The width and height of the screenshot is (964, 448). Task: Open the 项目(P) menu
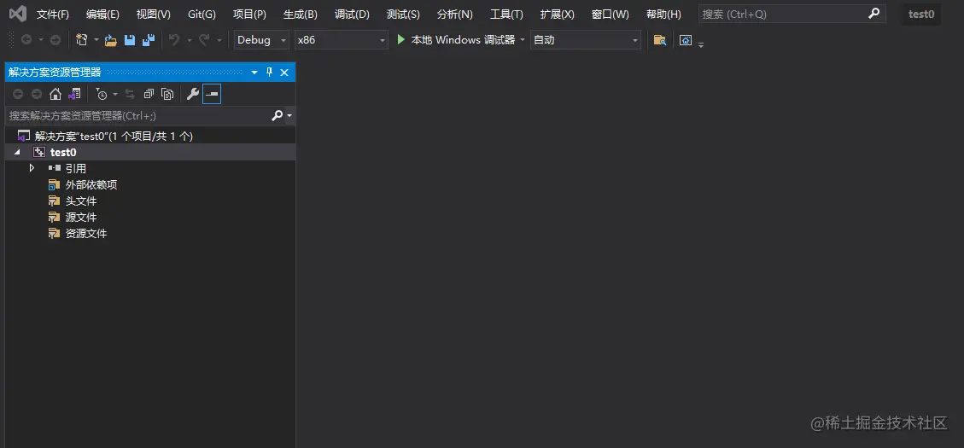pyautogui.click(x=249, y=15)
